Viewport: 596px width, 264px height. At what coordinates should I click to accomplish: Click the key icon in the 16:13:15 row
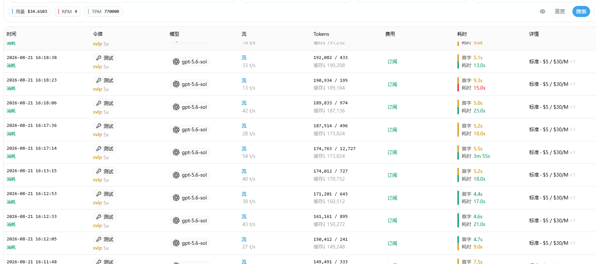click(x=99, y=171)
